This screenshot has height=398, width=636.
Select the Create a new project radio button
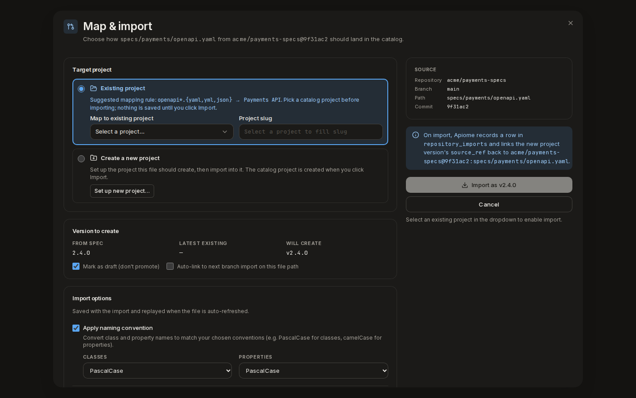point(81,159)
